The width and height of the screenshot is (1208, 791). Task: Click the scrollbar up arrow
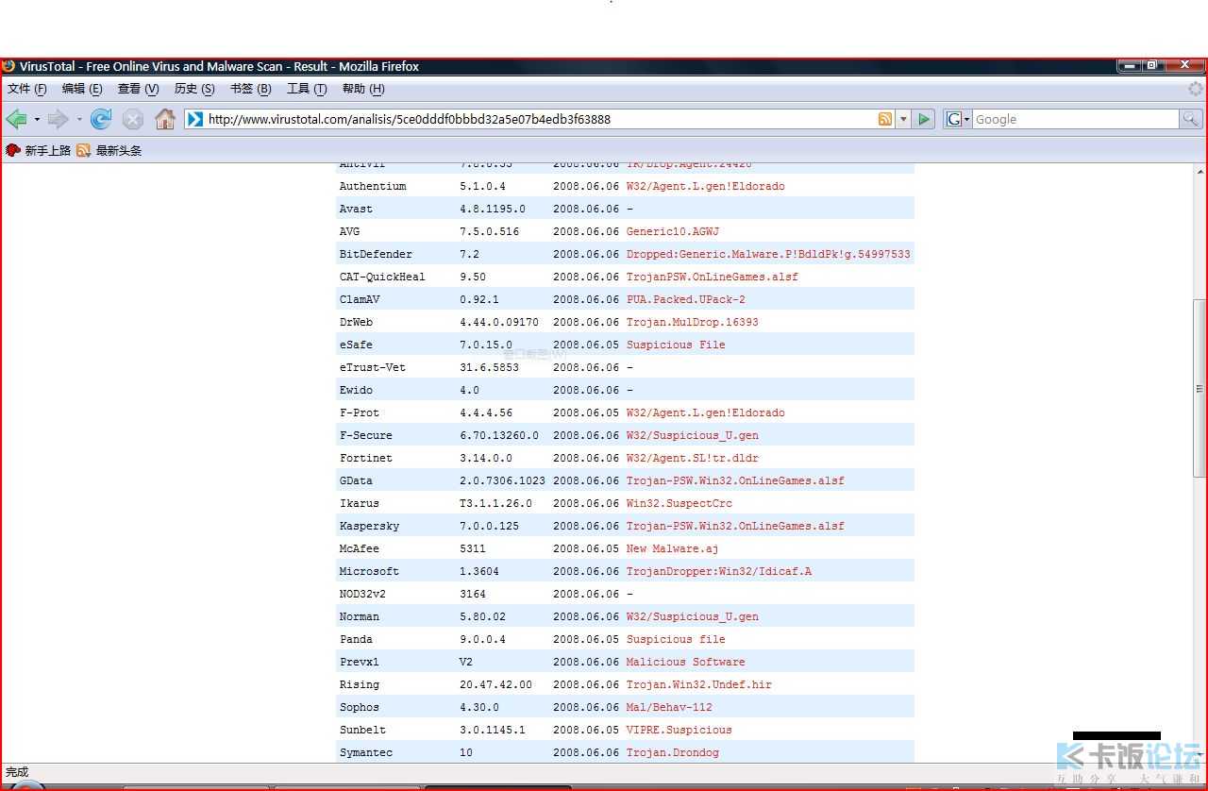[x=1200, y=172]
